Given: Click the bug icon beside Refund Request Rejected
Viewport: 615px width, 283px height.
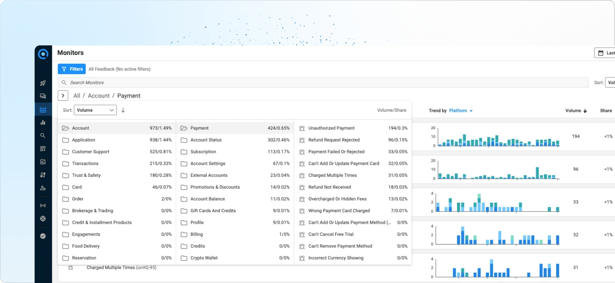Looking at the screenshot, I should click(302, 140).
